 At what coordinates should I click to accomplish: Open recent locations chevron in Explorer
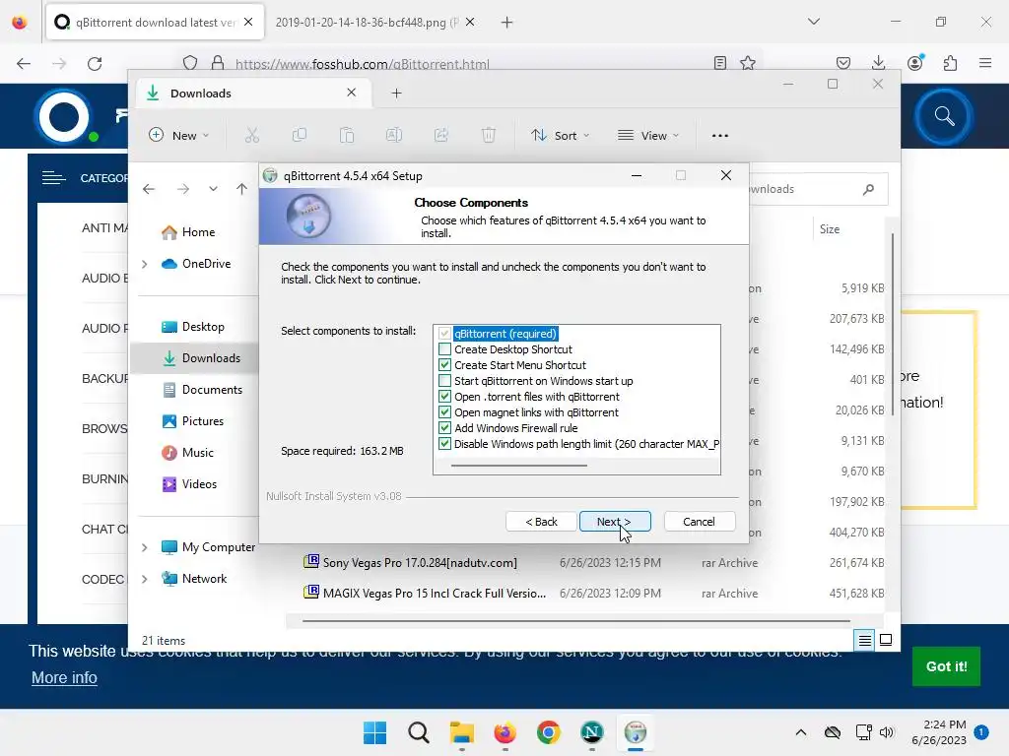click(213, 189)
